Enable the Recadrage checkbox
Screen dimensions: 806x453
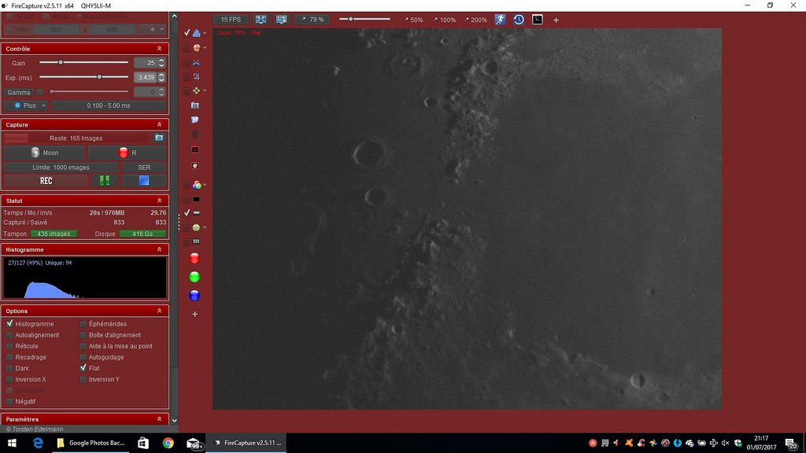[9, 357]
